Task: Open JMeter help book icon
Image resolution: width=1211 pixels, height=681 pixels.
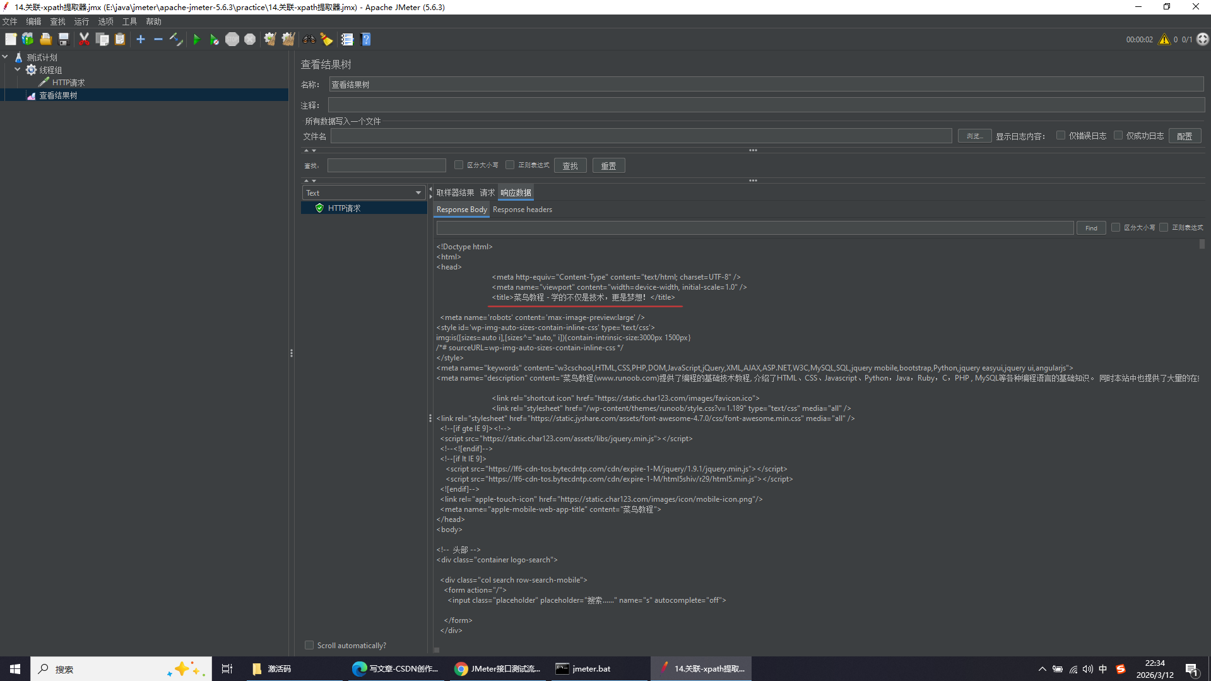Action: coord(365,39)
